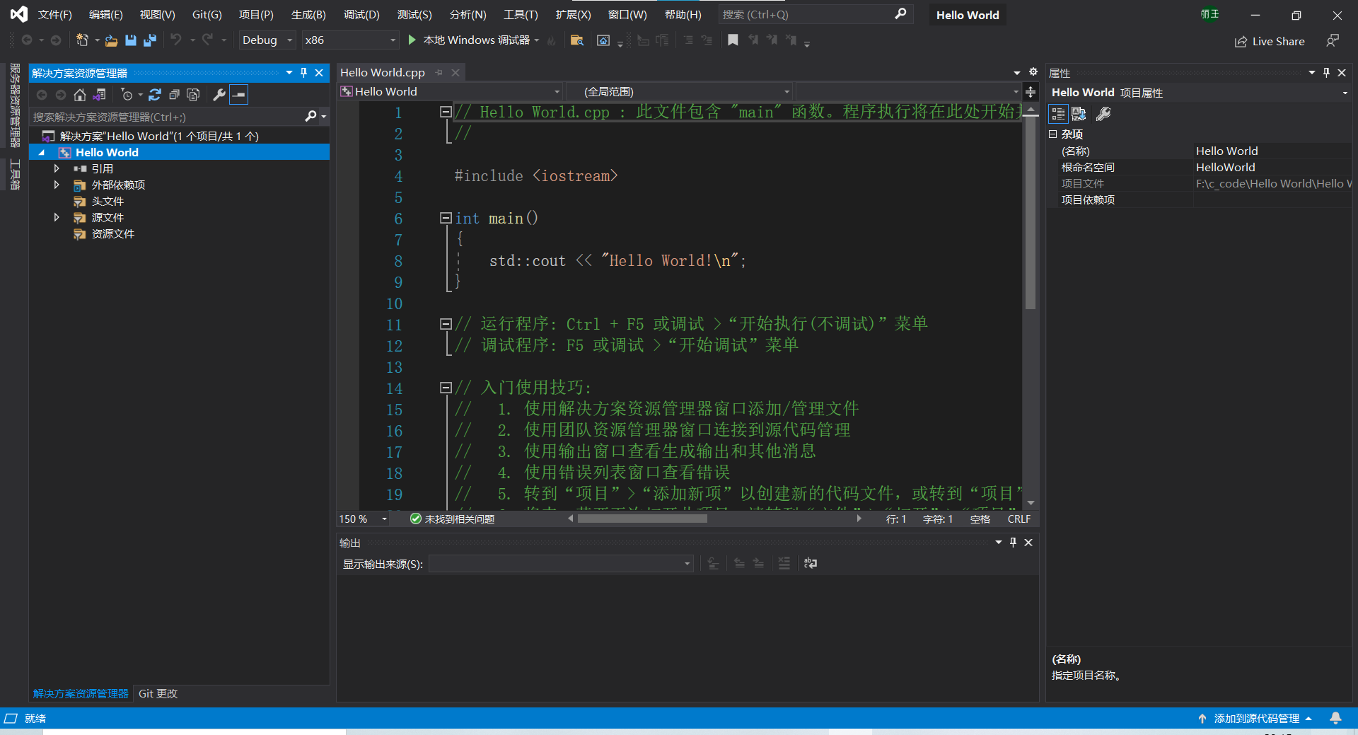Click the new project toolbar icon
Screen dimensions: 1358x735
82,40
